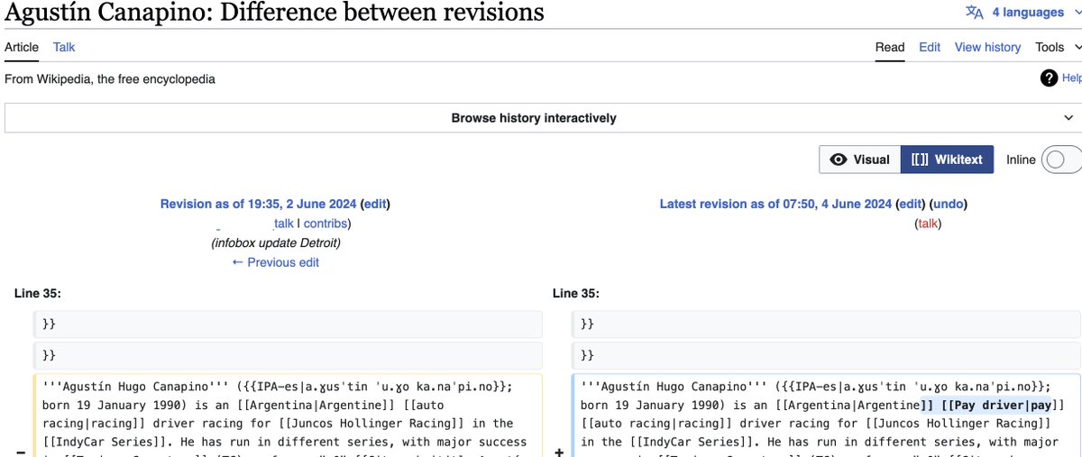Click edit link for 2 June revision
The image size is (1082, 457).
375,204
